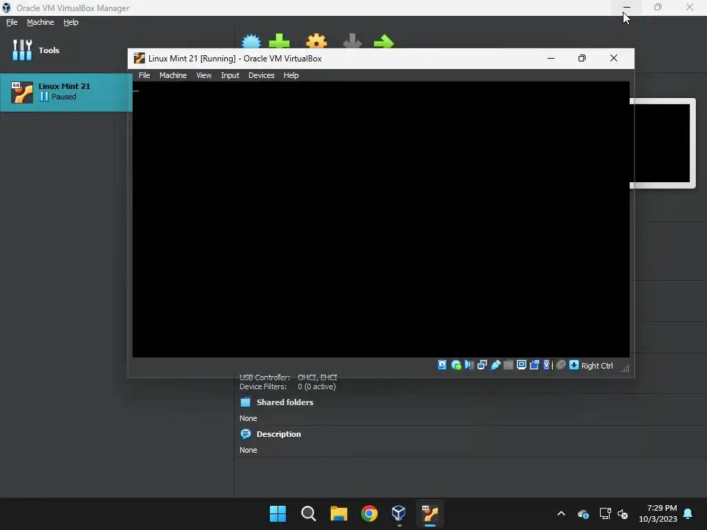Launch Google Chrome from taskbar
Image resolution: width=707 pixels, height=530 pixels.
point(369,513)
